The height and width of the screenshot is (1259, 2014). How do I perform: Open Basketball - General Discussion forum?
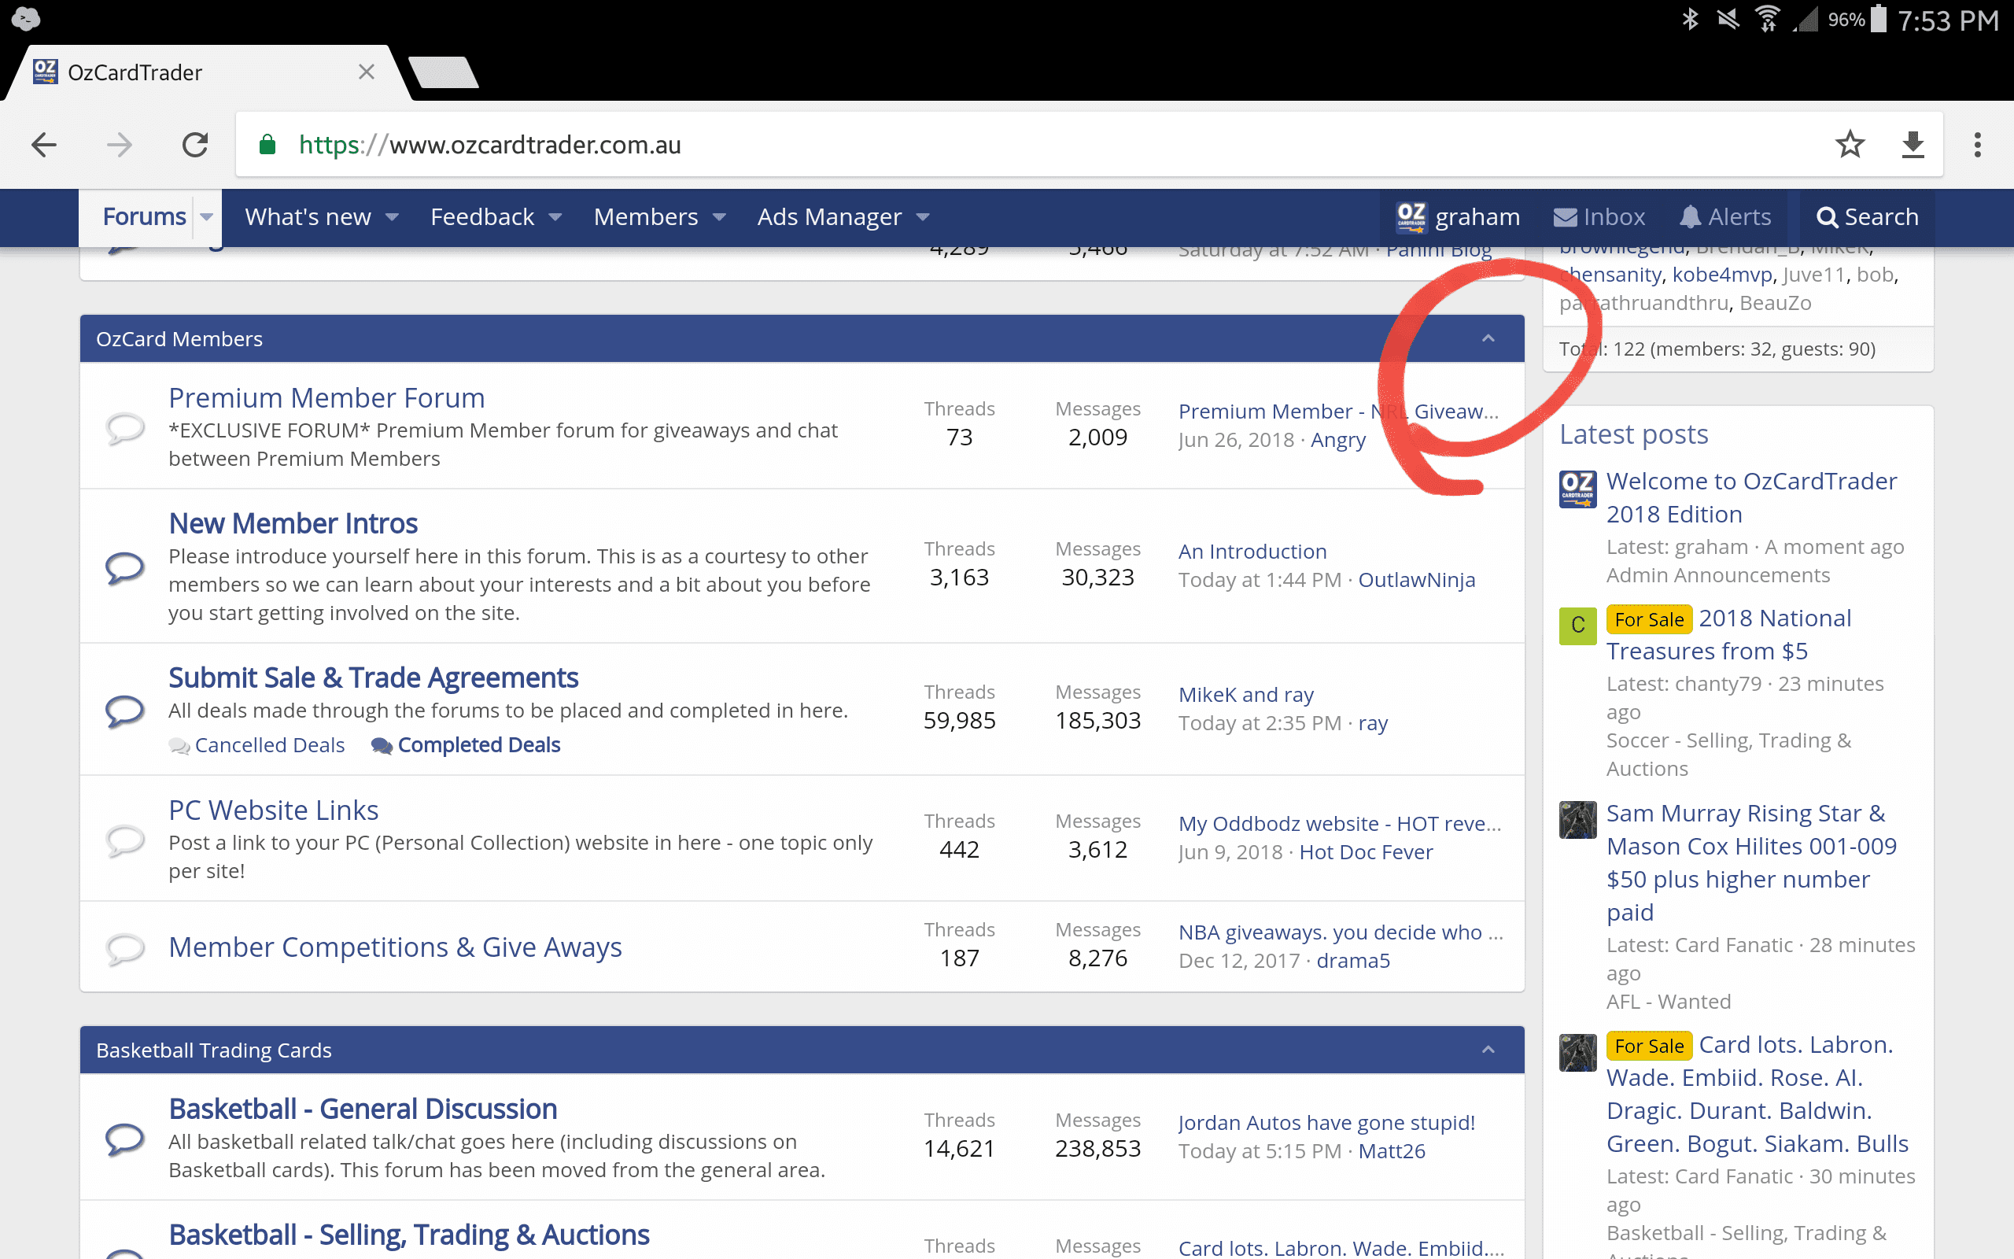[363, 1109]
